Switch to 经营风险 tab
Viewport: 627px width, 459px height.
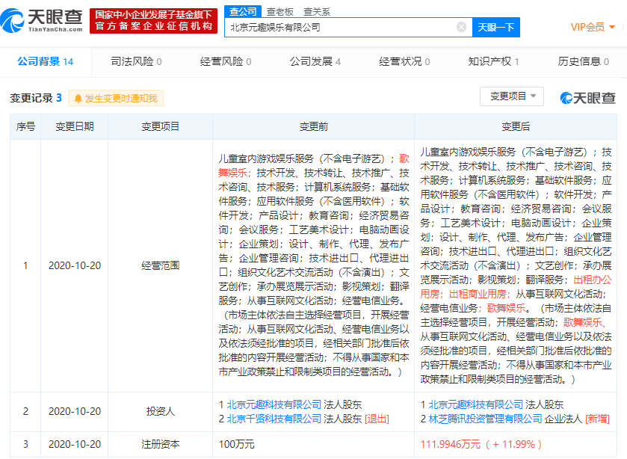click(x=226, y=61)
